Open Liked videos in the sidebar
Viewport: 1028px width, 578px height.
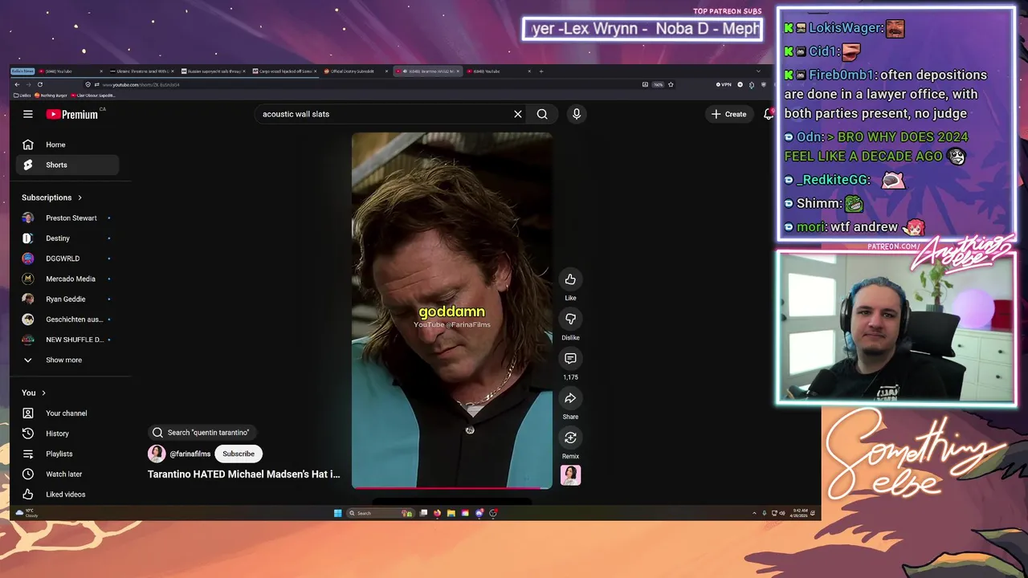pos(67,495)
